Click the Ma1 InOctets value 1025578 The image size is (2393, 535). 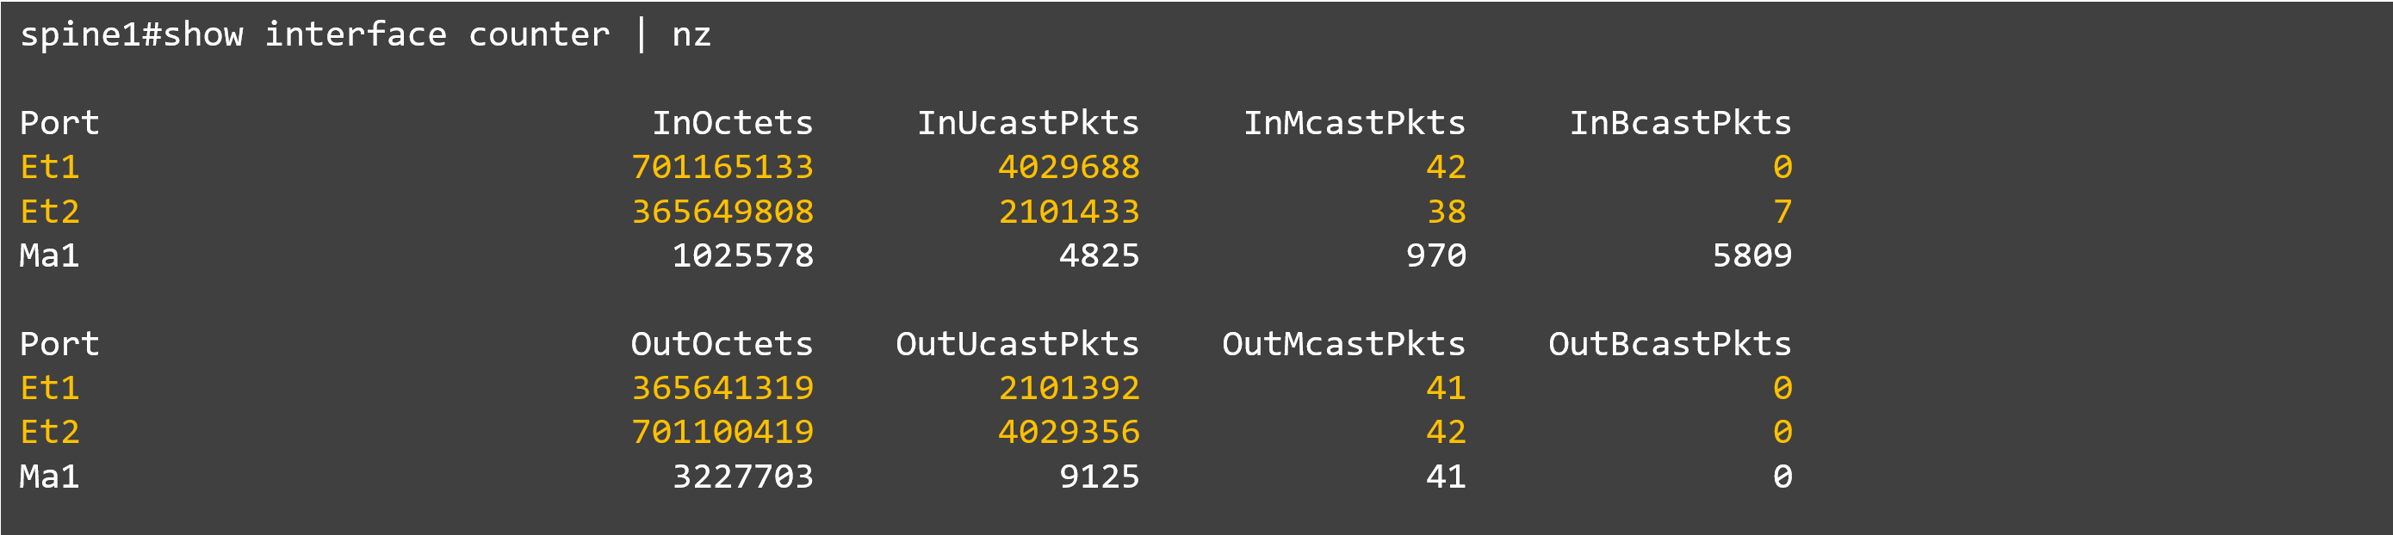coord(742,256)
